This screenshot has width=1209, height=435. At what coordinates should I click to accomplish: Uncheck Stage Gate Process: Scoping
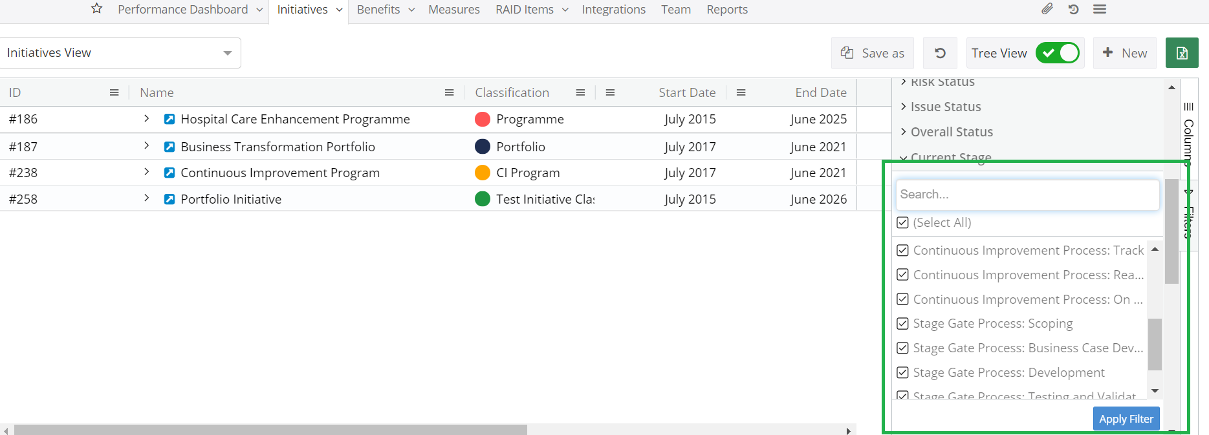pos(903,323)
